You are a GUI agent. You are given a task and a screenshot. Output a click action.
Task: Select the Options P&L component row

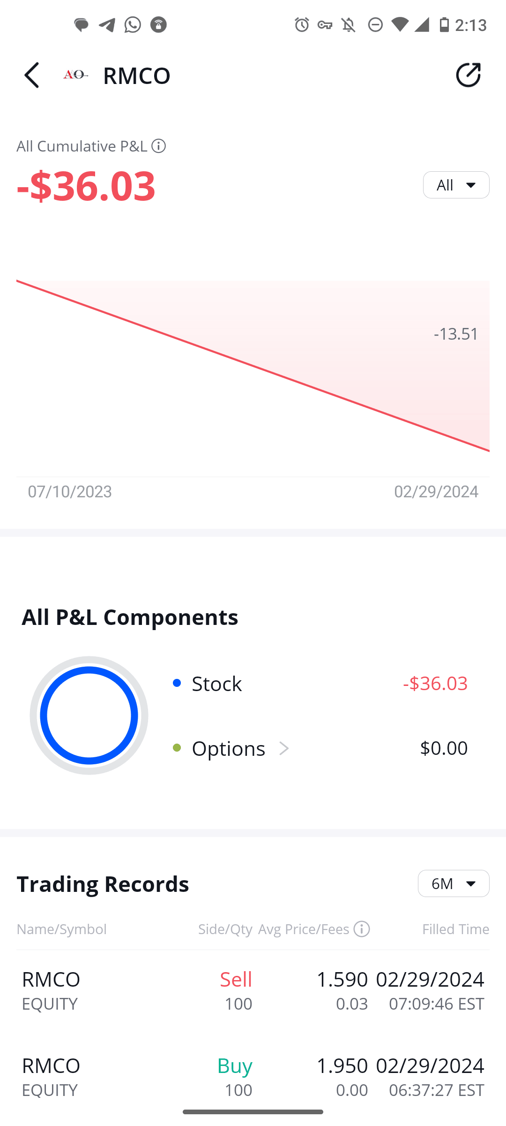click(320, 748)
